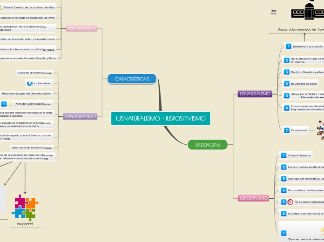Select the green DIFERENCIAS node
324x242 pixels.
click(x=208, y=145)
